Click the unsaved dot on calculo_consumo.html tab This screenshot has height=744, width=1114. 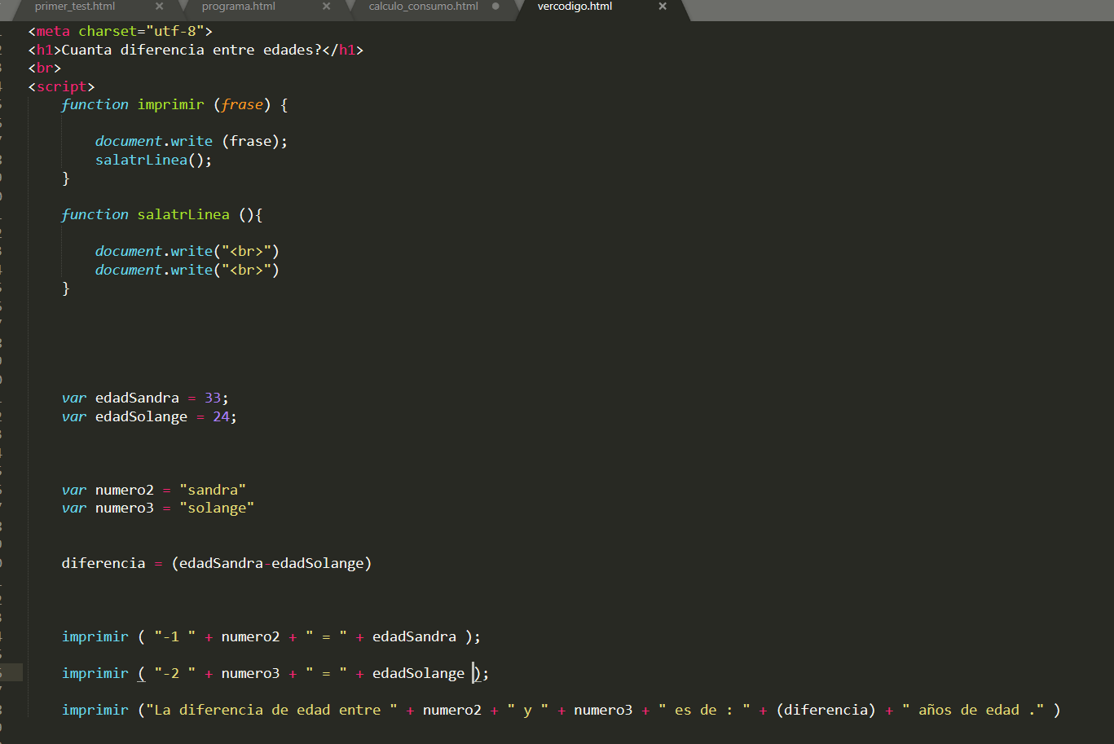point(495,7)
